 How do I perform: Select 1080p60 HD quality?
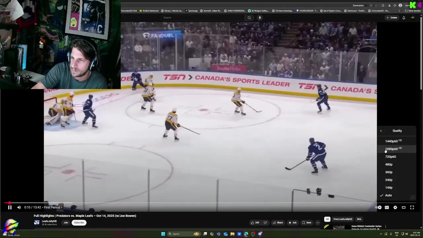[x=397, y=149]
